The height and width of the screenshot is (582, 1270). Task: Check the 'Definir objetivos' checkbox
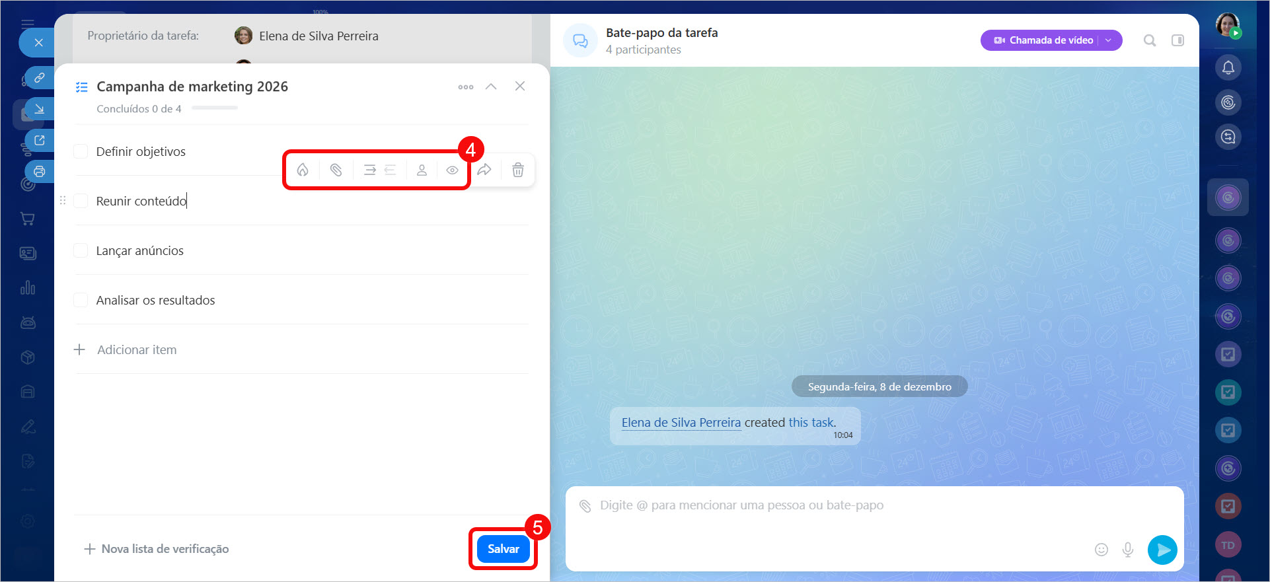pyautogui.click(x=81, y=151)
